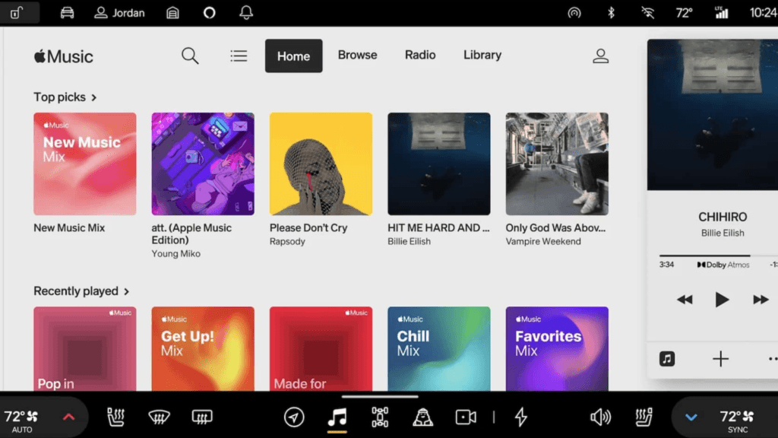Open the queue list icon
The width and height of the screenshot is (778, 438).
click(239, 56)
